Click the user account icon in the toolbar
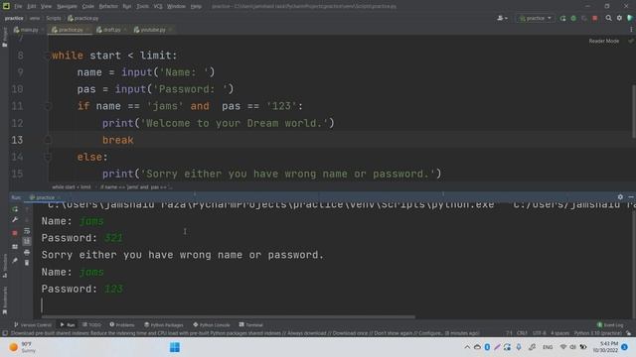The image size is (636, 357). 502,18
